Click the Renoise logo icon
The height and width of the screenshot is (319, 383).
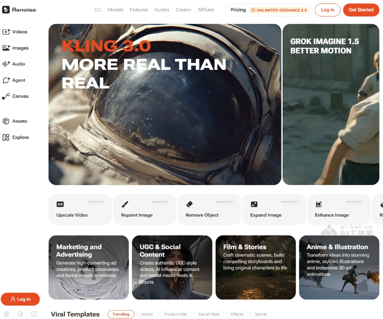tap(6, 10)
